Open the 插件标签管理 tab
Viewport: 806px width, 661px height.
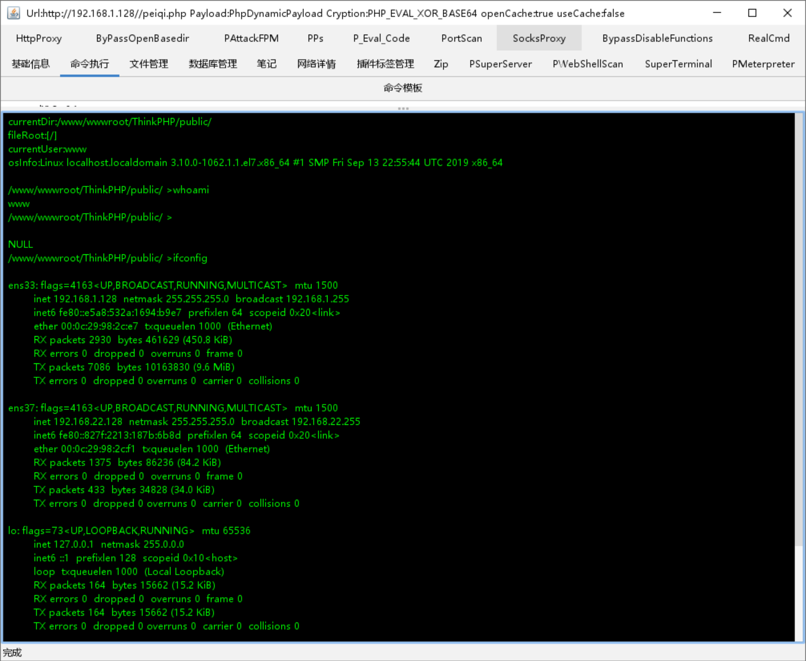click(385, 64)
